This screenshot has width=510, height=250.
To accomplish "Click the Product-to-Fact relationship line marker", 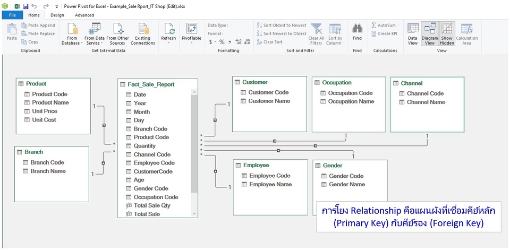I will click(104, 125).
